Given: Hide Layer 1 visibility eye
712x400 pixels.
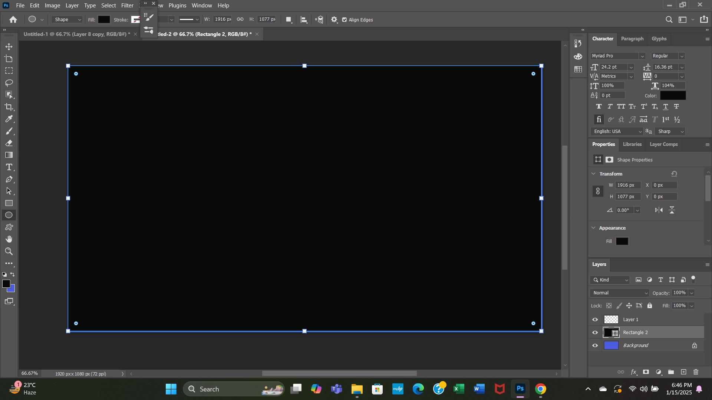Looking at the screenshot, I should coord(595,320).
